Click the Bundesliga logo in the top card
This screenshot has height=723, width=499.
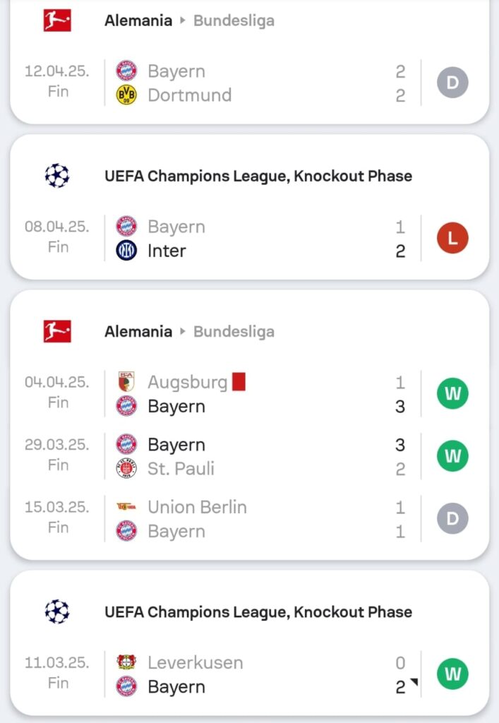(57, 20)
